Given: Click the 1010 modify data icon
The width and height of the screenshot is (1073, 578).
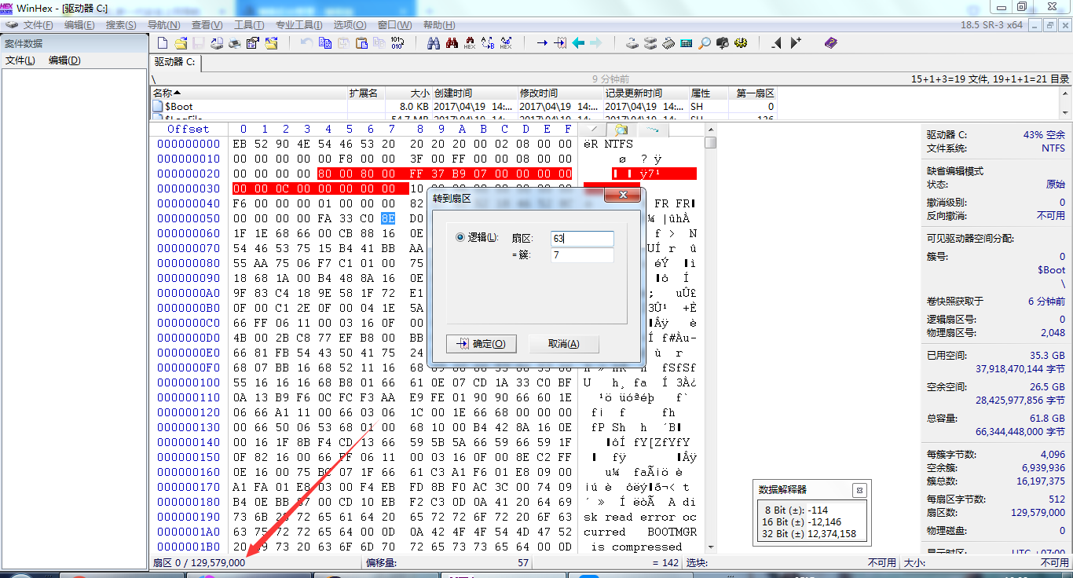Looking at the screenshot, I should pos(397,43).
